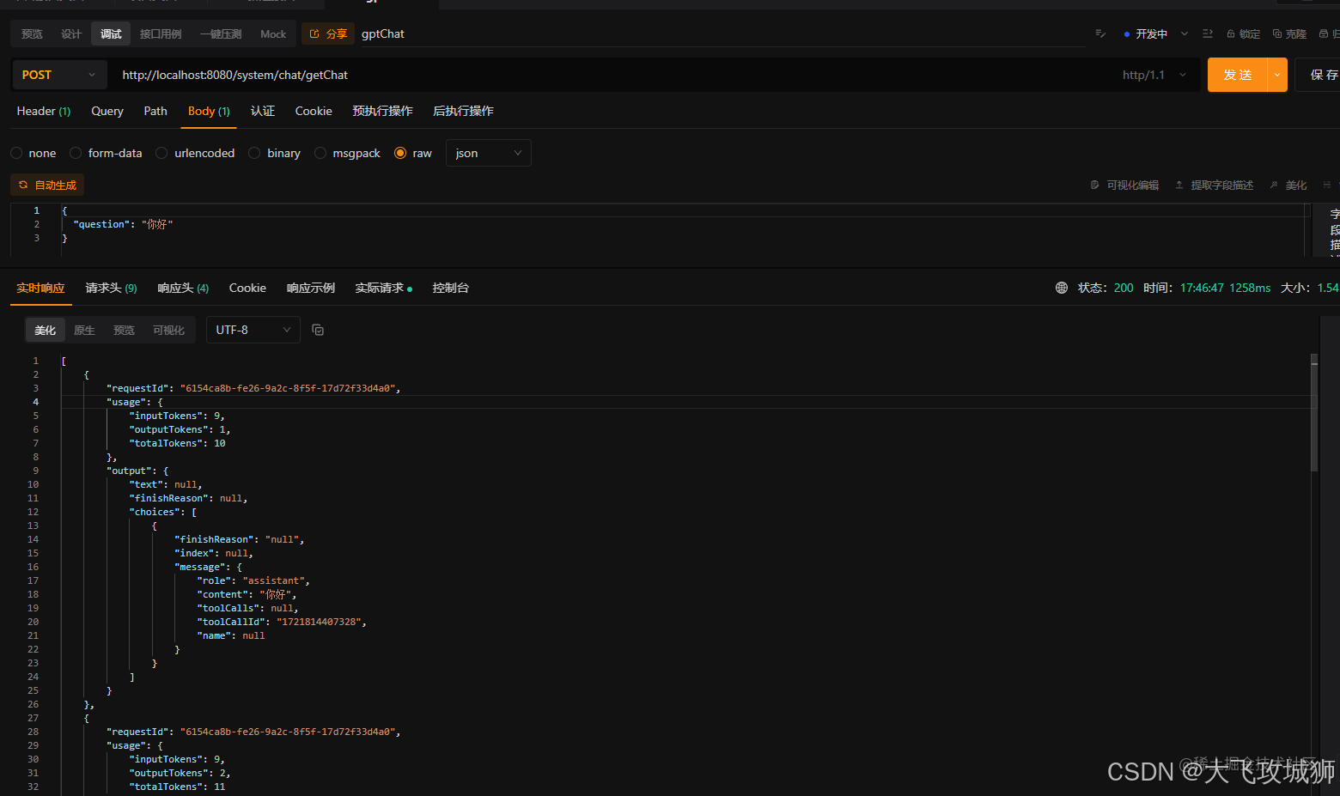Screen dimensions: 1340x796
Task: Click the first "requestId" line in response
Action: 253,388
